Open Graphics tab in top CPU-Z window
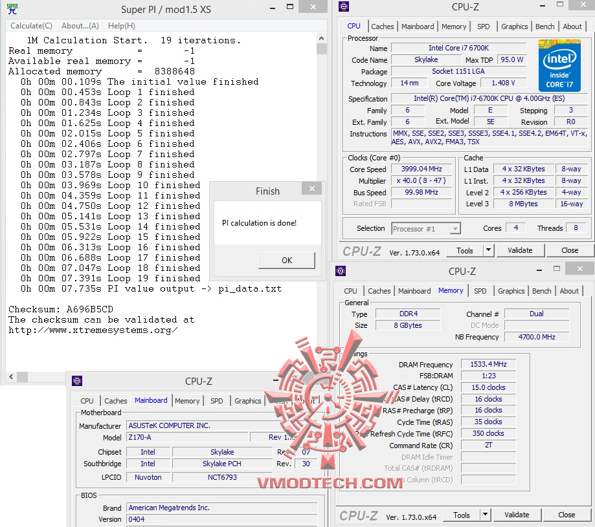595x527 pixels. [x=514, y=27]
